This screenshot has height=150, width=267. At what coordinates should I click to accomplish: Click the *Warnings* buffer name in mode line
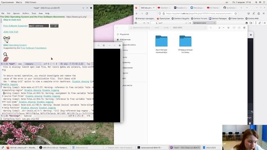pos(15,116)
